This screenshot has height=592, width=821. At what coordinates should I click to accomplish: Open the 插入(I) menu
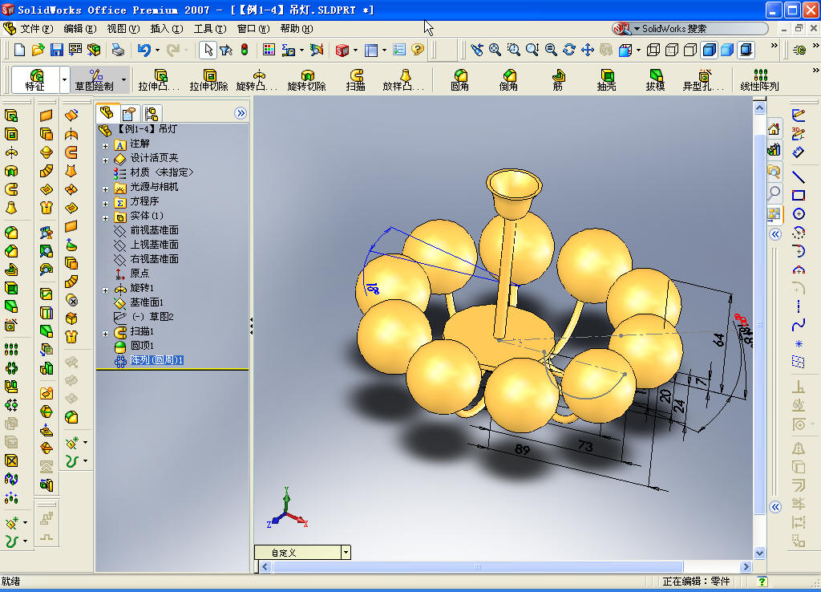point(167,28)
